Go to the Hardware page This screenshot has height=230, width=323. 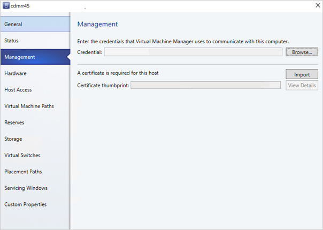35,73
